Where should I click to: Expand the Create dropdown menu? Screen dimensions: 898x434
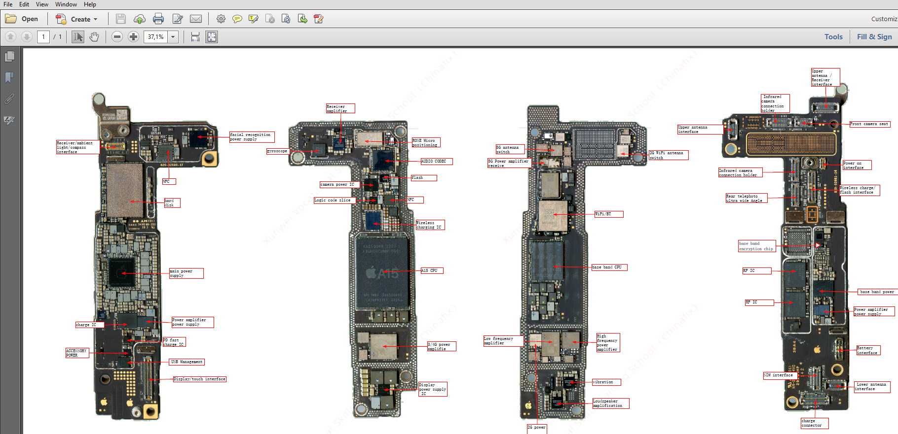click(95, 20)
